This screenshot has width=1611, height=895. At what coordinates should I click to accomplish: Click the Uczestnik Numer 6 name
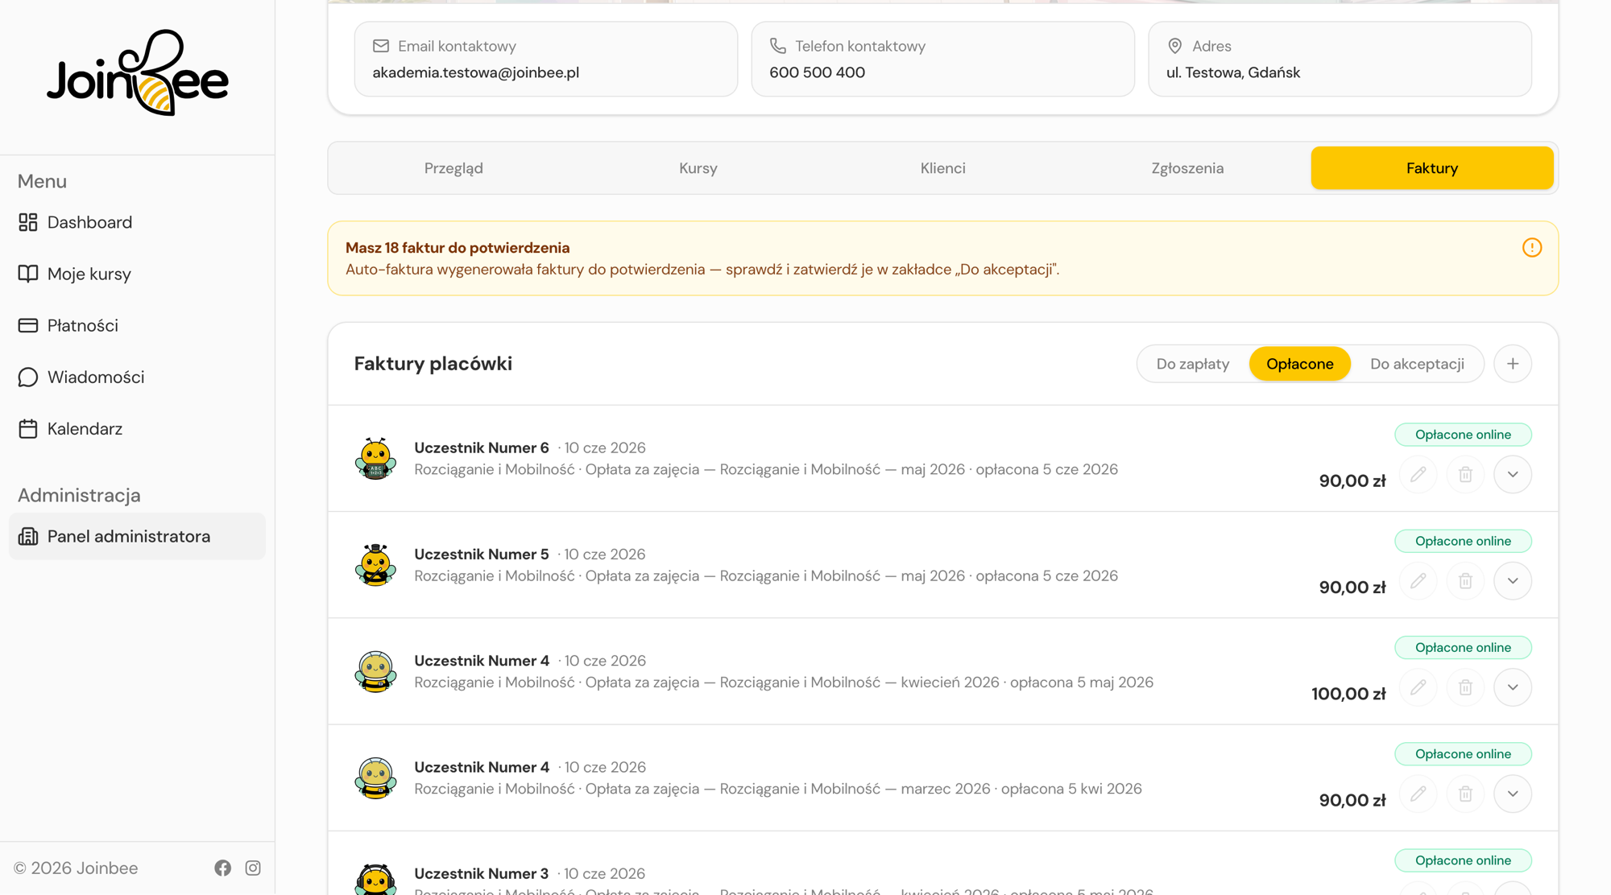(x=481, y=447)
